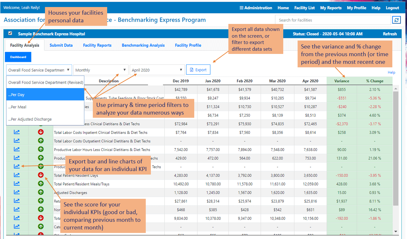Open the April 2020 date dropdown
This screenshot has width=407, height=239.
tap(157, 70)
